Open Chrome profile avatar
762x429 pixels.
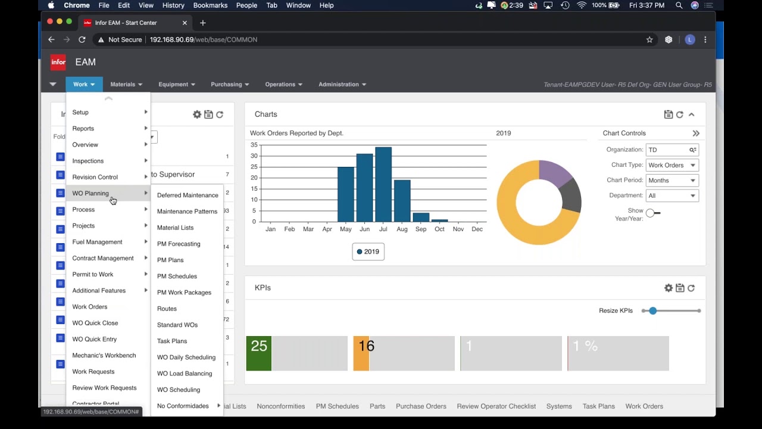(690, 39)
